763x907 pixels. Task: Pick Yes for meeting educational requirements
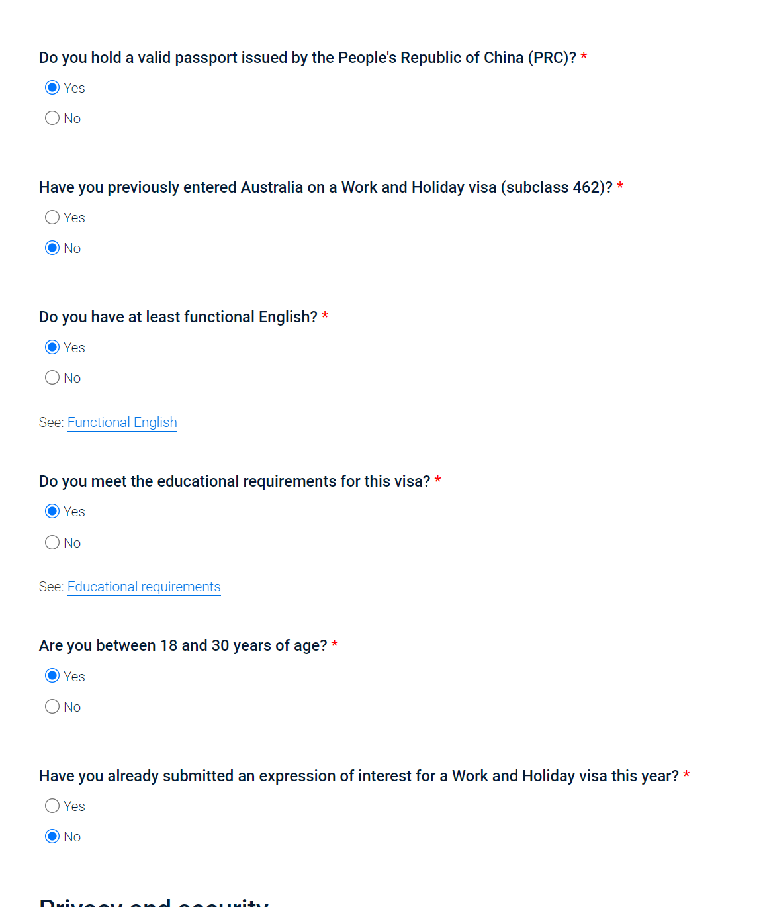[52, 512]
